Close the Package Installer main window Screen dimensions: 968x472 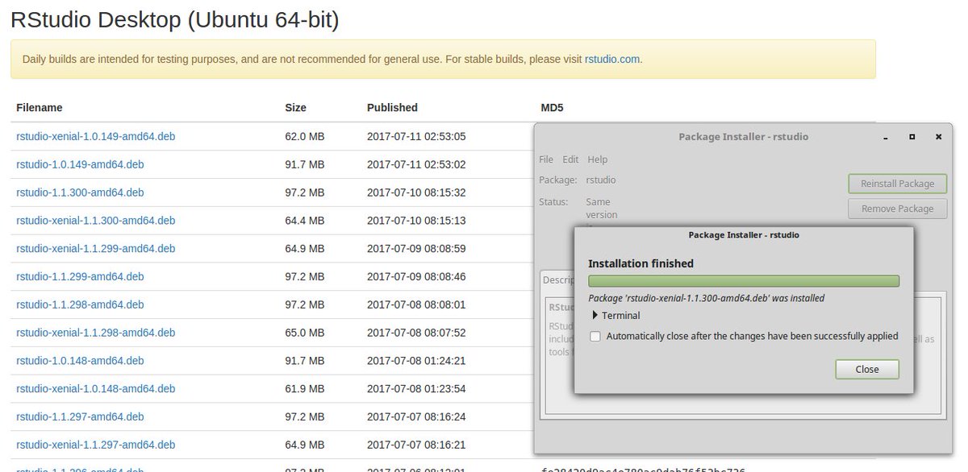coord(938,137)
